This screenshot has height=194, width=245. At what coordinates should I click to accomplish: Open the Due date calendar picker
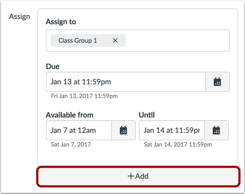tap(218, 82)
